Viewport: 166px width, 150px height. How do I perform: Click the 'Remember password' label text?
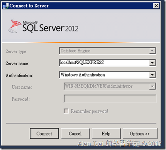(90, 111)
